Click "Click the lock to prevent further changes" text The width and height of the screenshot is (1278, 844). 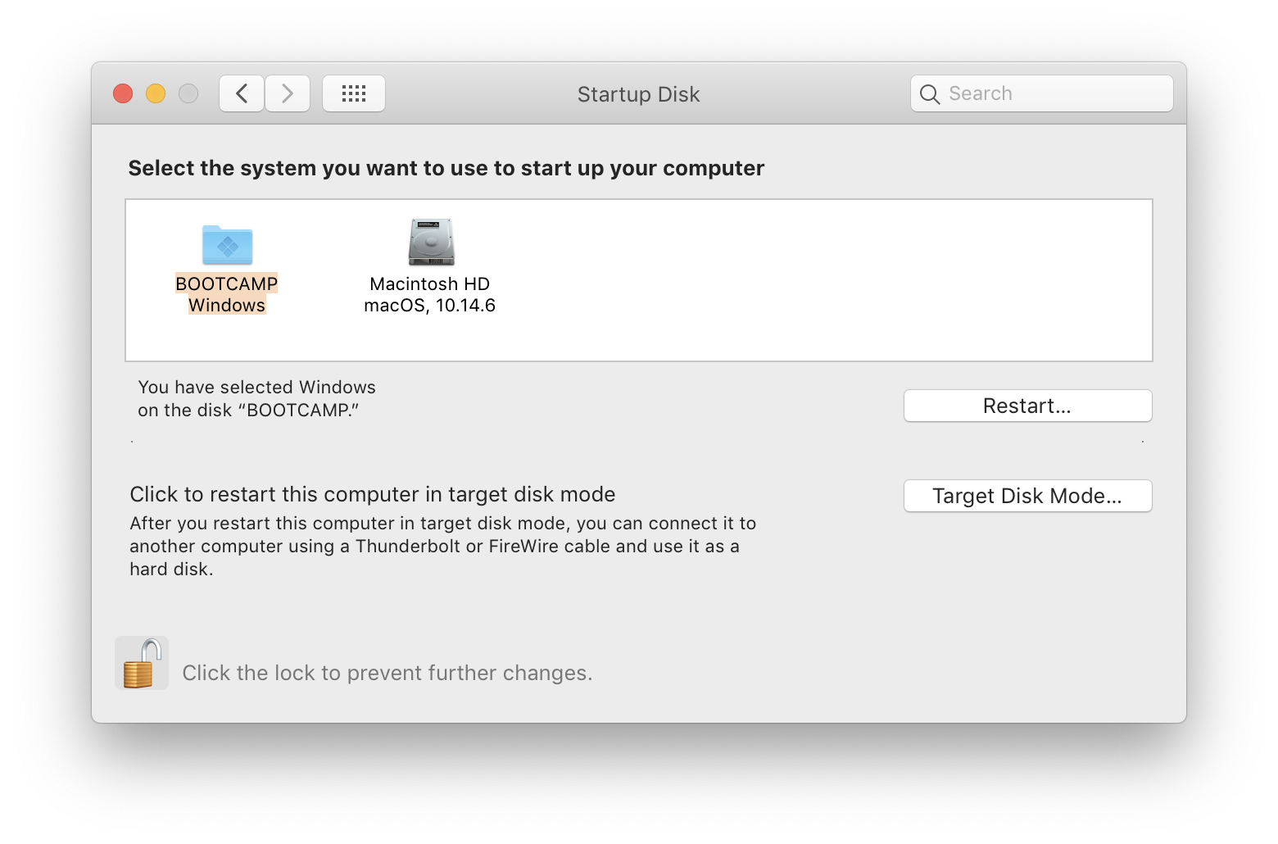pos(387,673)
